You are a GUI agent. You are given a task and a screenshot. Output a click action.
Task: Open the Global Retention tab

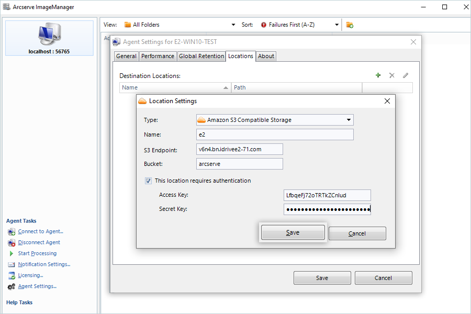(x=201, y=56)
